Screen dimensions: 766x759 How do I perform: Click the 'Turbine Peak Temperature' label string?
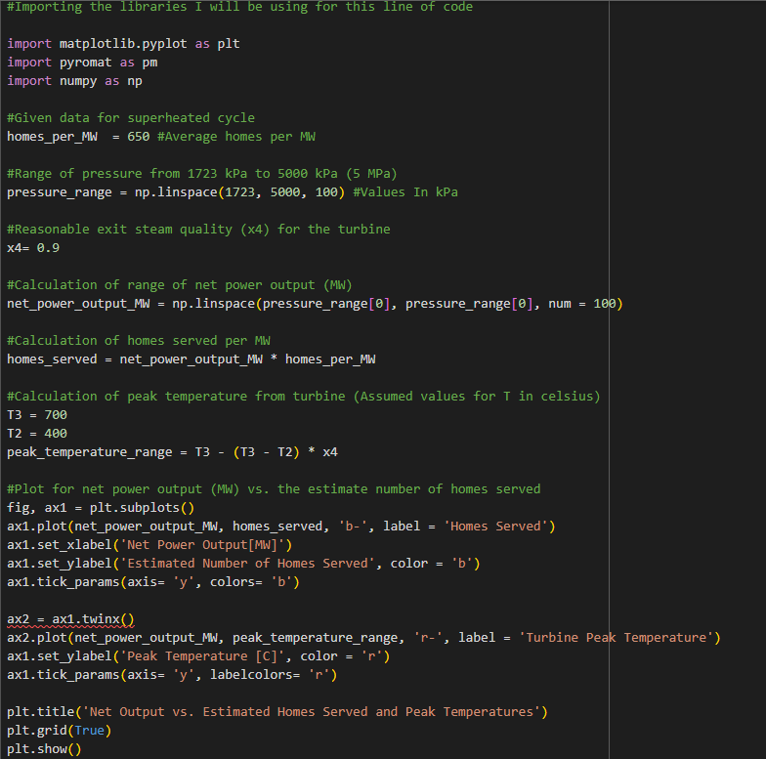click(x=616, y=638)
